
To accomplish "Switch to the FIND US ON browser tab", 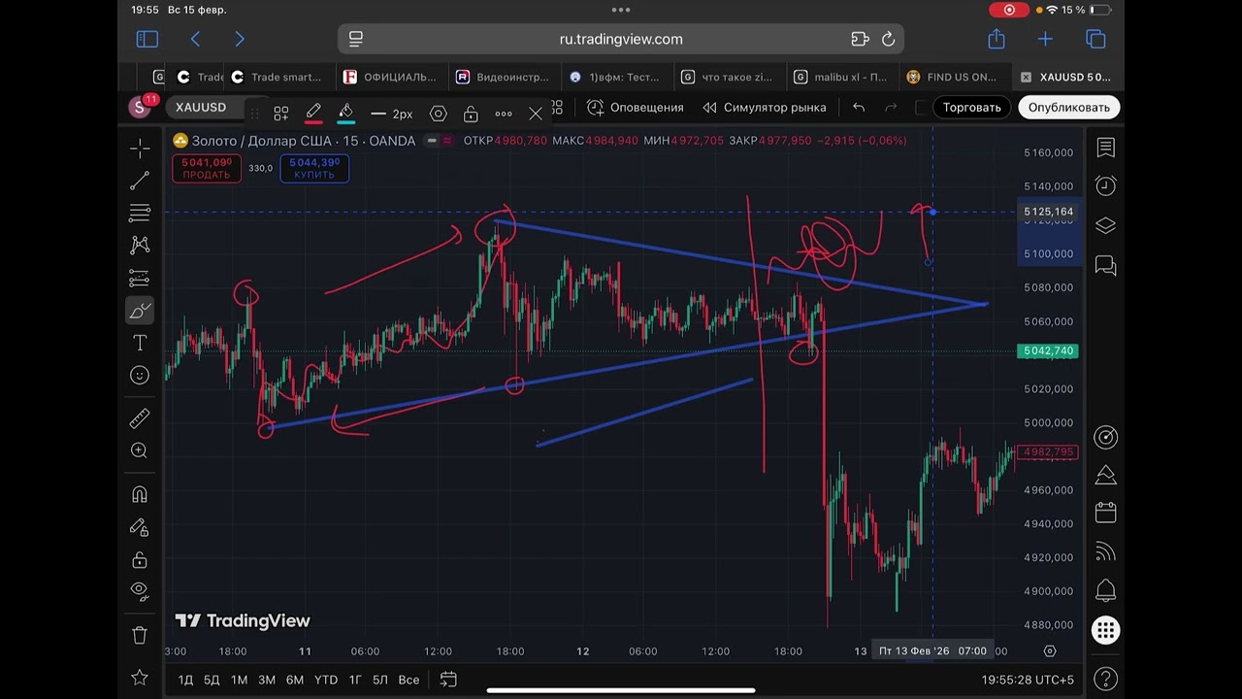I will (x=952, y=77).
